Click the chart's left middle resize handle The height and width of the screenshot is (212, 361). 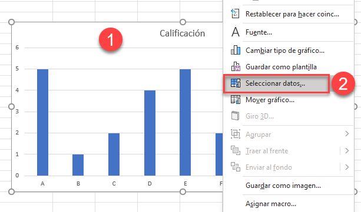coord(11,106)
